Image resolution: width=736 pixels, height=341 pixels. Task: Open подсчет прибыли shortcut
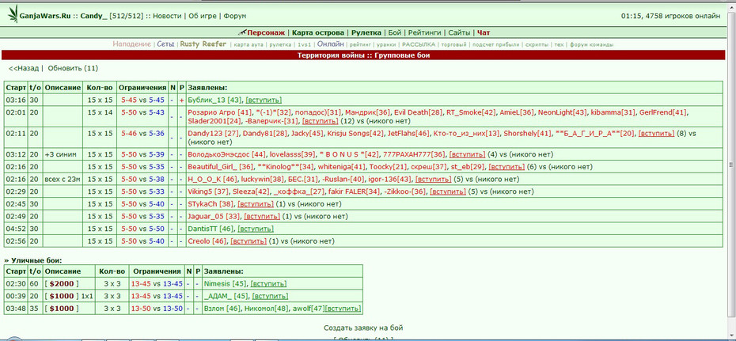(495, 44)
